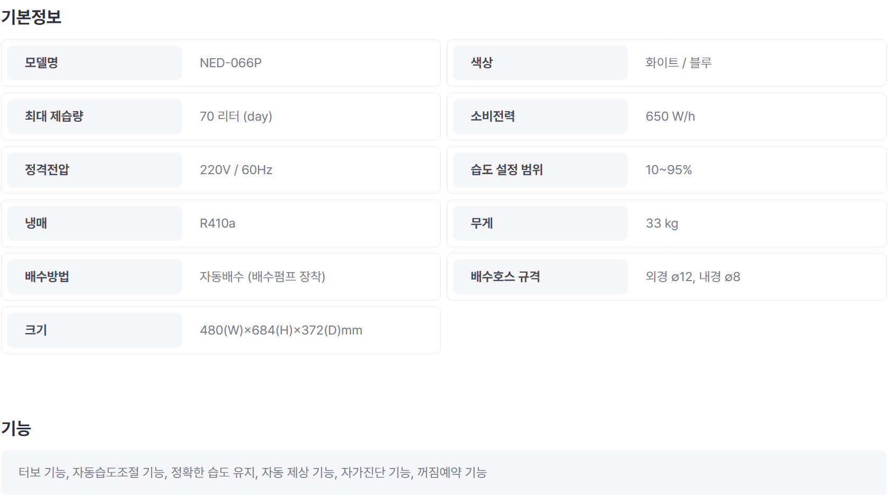Select the 480(W)×684(H)×372(D)mm size value
The image size is (888, 496).
[281, 330]
